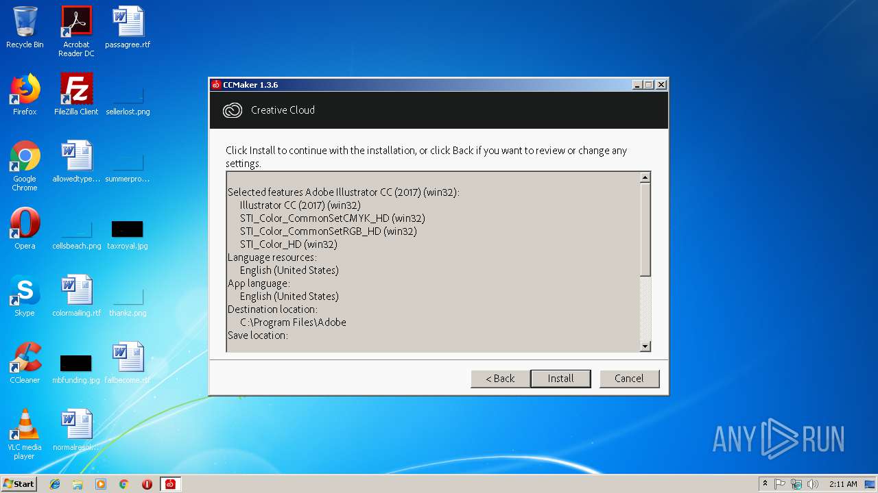Click the Creative Cloud logo icon

233,110
